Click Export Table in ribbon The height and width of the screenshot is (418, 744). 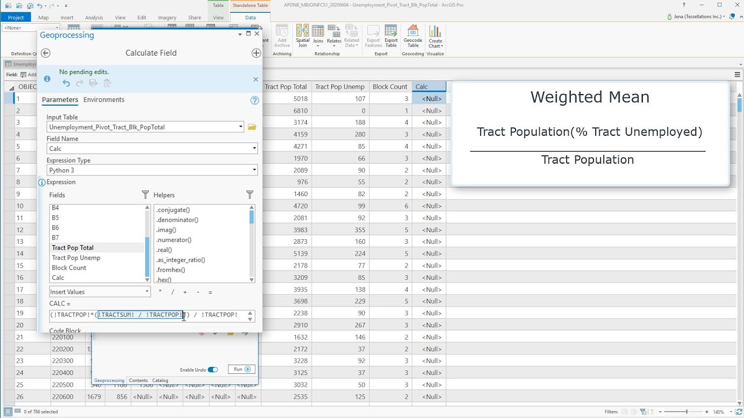pyautogui.click(x=391, y=36)
